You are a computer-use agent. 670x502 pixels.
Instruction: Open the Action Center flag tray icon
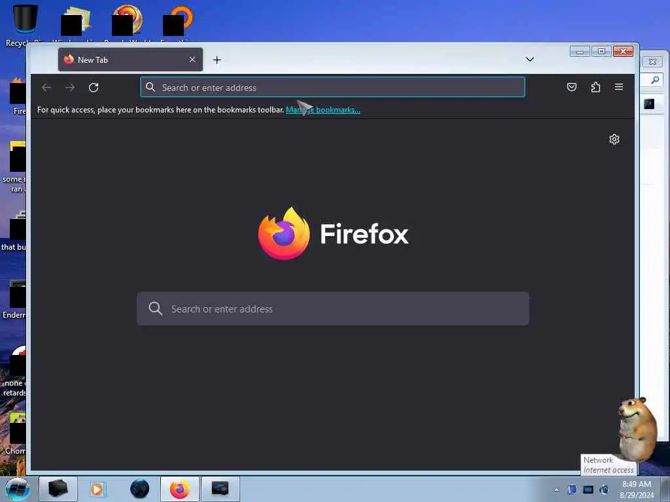(x=572, y=490)
